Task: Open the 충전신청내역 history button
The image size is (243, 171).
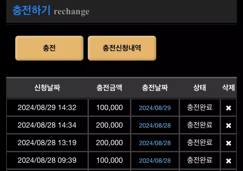Action: [x=122, y=48]
